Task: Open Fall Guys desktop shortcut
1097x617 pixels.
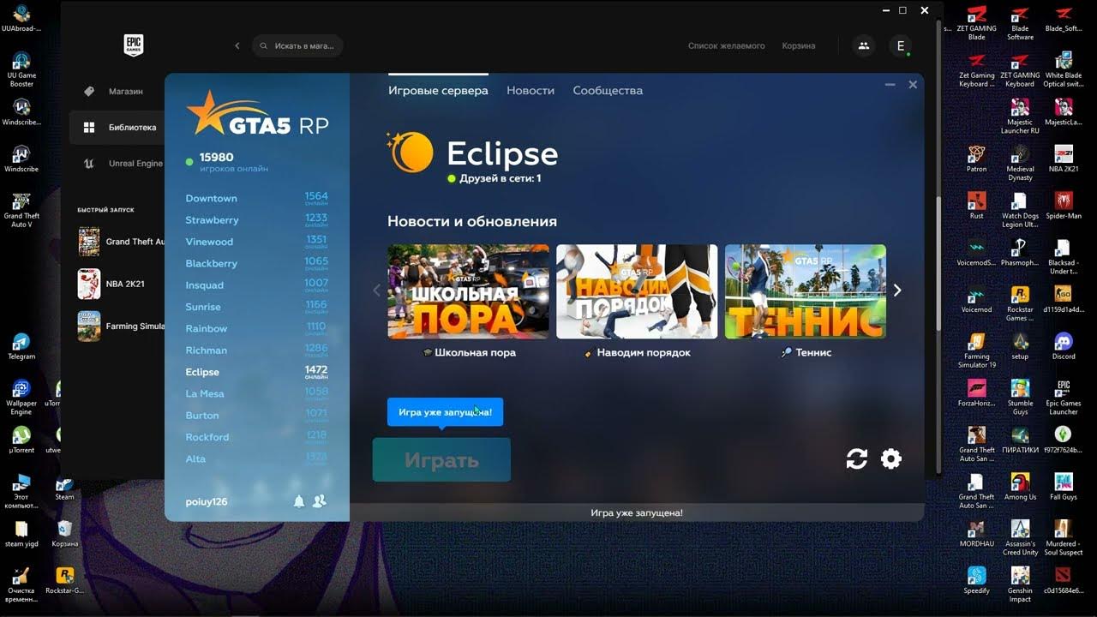Action: [x=1064, y=487]
